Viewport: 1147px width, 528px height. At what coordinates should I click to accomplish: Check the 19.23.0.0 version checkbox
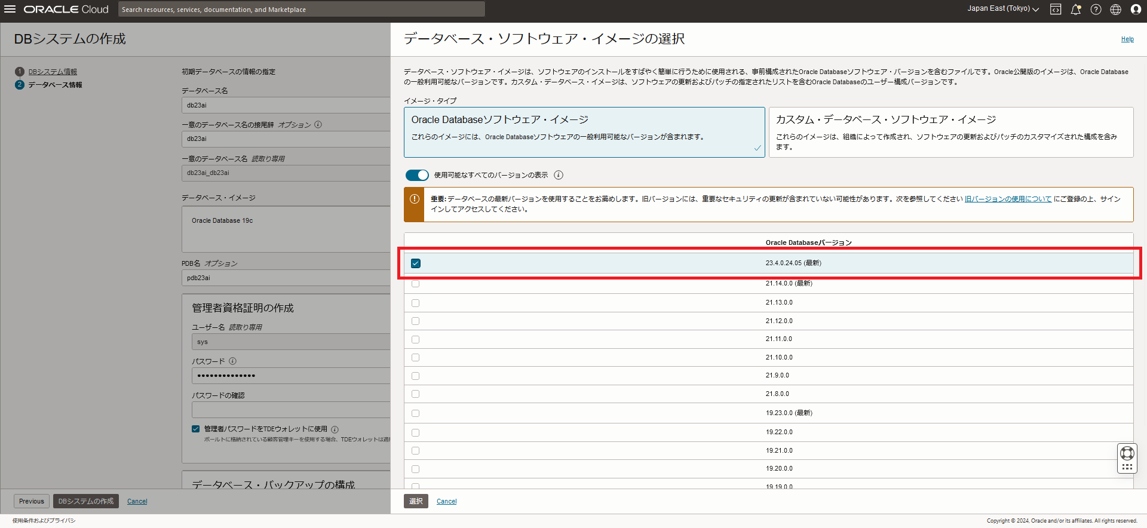click(416, 413)
